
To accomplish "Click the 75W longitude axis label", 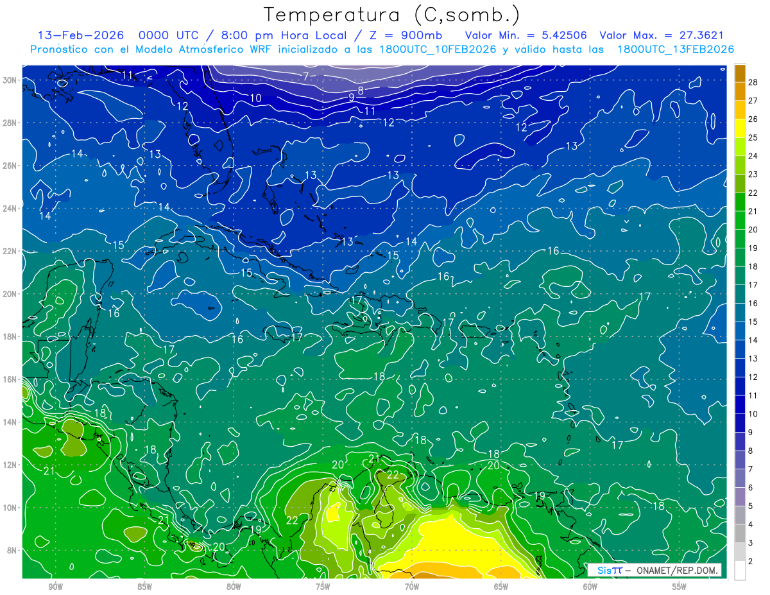I will click(x=323, y=587).
